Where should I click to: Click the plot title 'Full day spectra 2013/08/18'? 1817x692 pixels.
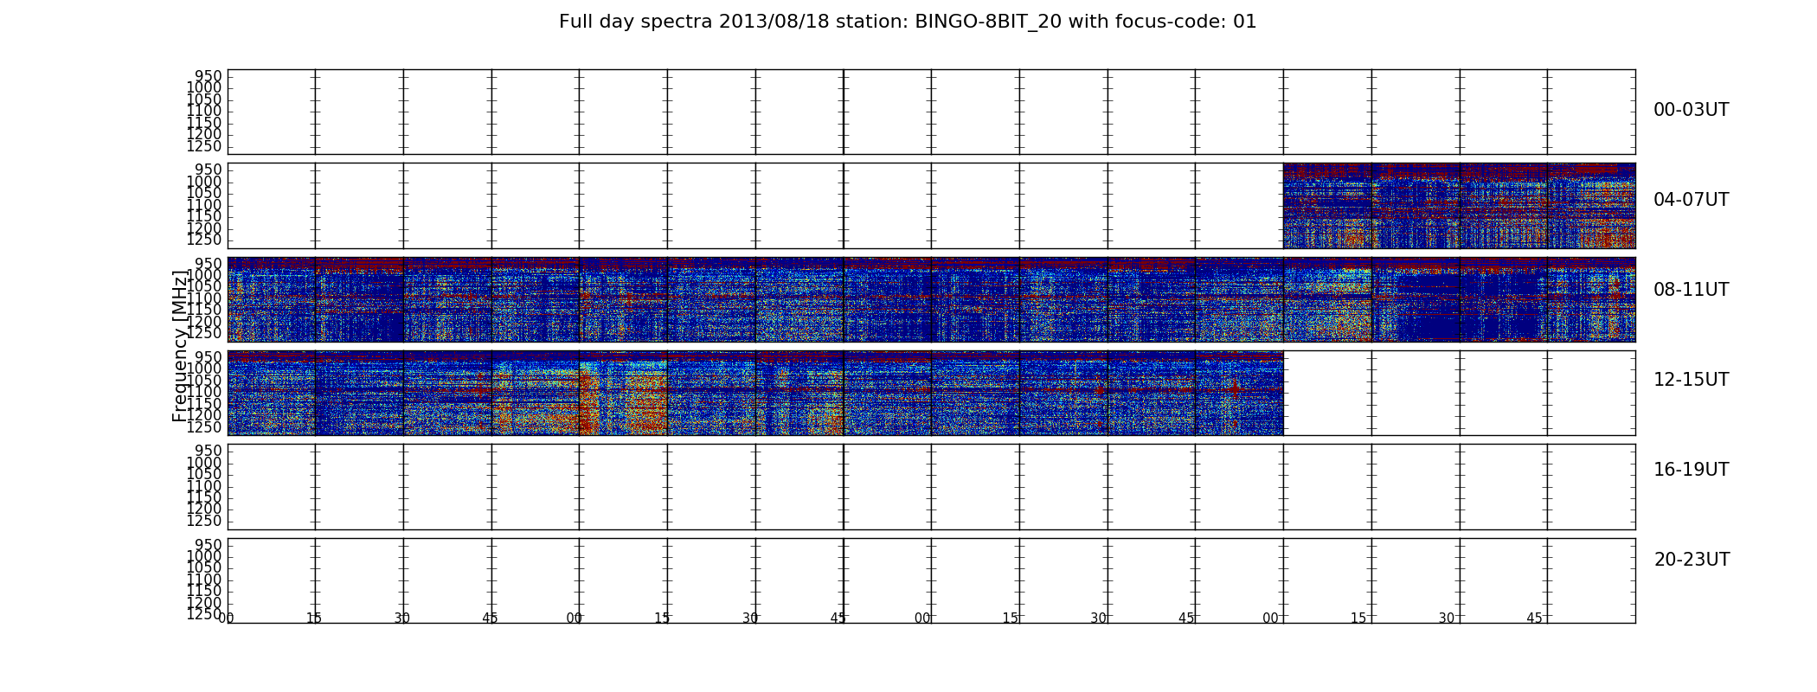point(908,22)
